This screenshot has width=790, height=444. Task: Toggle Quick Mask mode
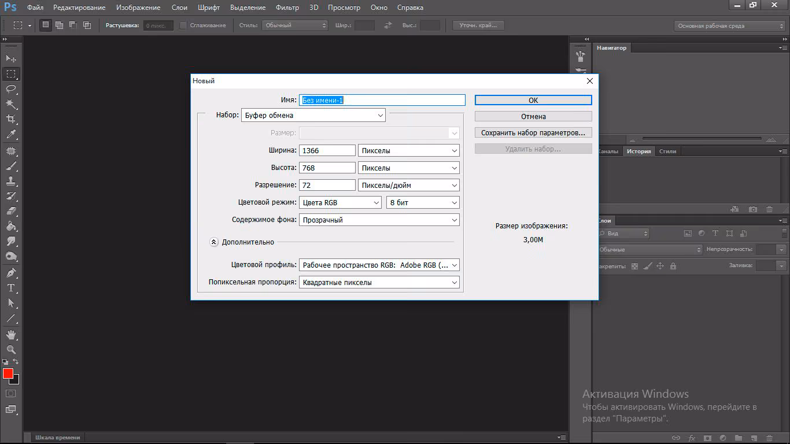tap(11, 394)
